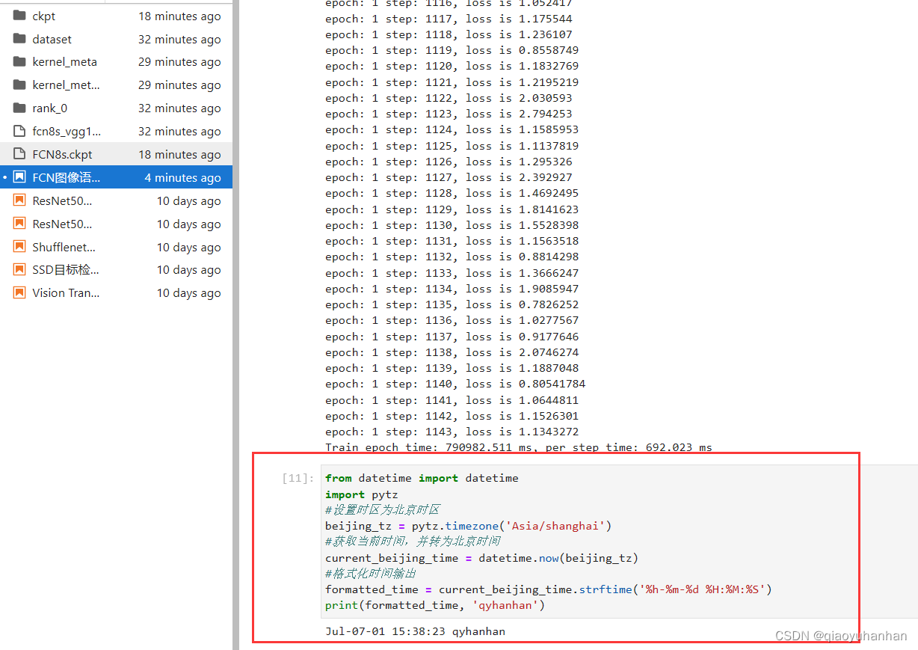Select the truncated kernel_met... folder
Image resolution: width=918 pixels, height=650 pixels.
tap(66, 85)
